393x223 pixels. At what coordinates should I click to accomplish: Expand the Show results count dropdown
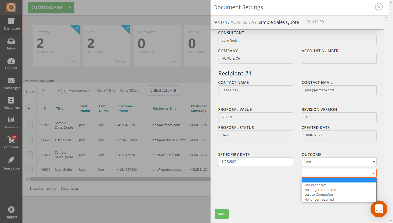pyautogui.click(x=49, y=90)
